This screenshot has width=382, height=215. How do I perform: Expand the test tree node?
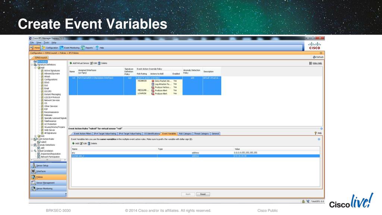(35, 136)
